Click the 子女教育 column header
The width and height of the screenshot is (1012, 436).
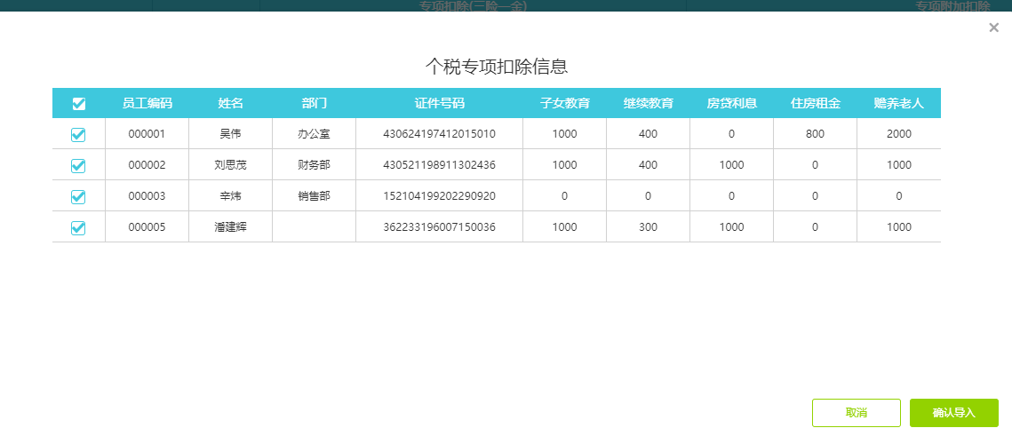point(565,103)
